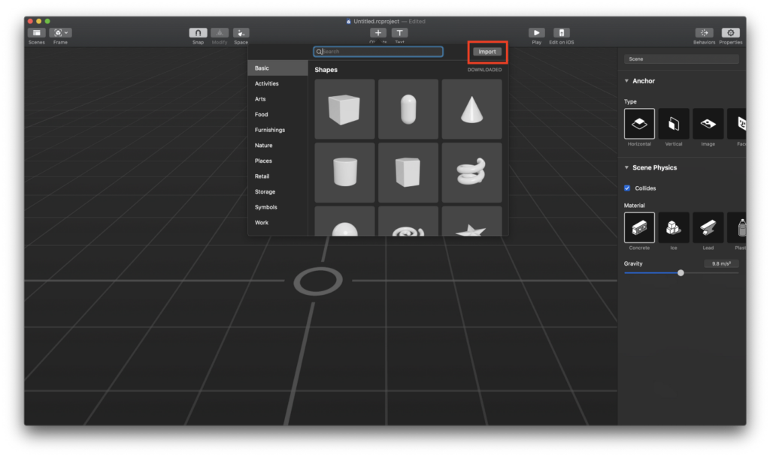
Task: Open the Frame dropdown in the toolbar
Action: point(60,33)
